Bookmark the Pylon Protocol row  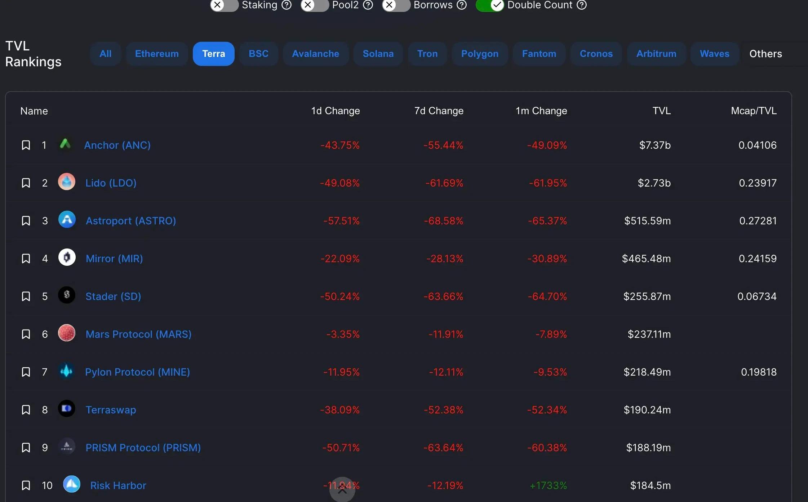(x=26, y=372)
